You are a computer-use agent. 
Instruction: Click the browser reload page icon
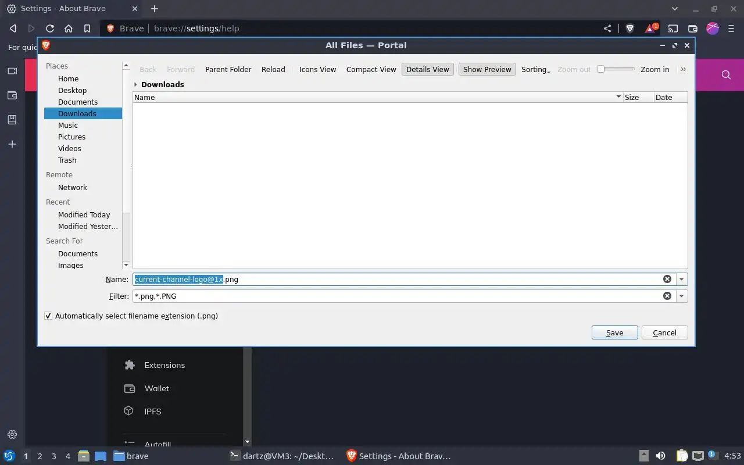pyautogui.click(x=50, y=28)
